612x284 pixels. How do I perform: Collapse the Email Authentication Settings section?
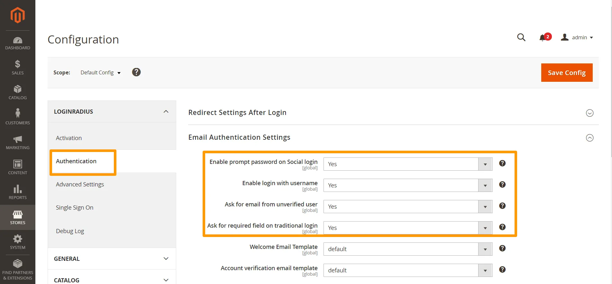tap(589, 138)
